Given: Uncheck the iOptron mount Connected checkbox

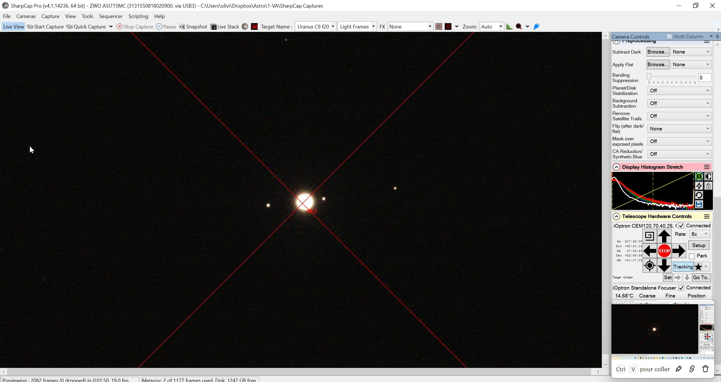Looking at the screenshot, I should [681, 226].
